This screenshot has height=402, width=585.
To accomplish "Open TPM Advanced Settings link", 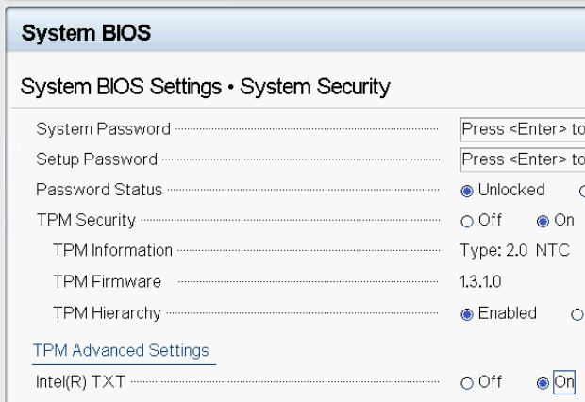I will point(121,351).
